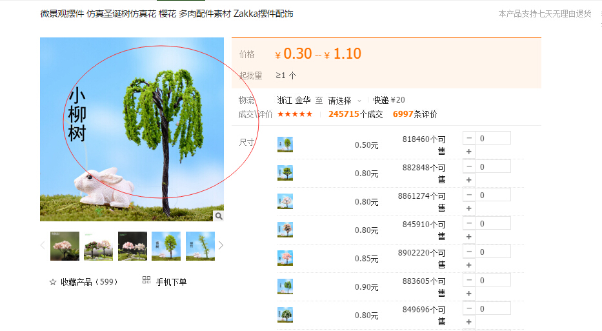Screen dimensions: 602x331
Task: Click the magnifier zoom icon on product image
Action: 219,216
